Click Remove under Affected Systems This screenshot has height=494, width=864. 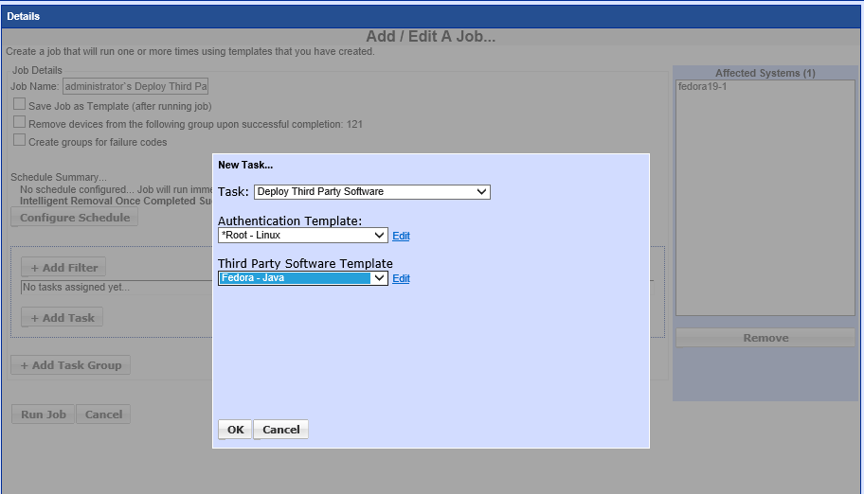765,338
